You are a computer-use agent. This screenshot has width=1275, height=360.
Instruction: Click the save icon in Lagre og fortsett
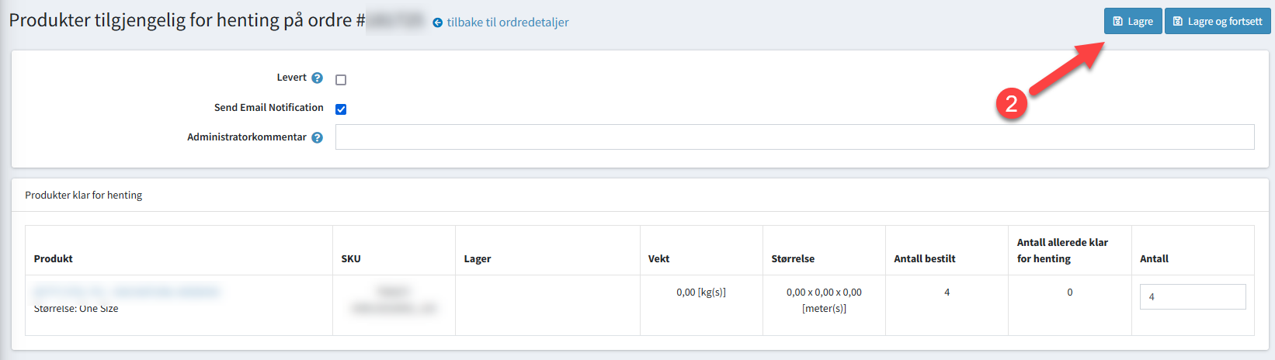1178,22
